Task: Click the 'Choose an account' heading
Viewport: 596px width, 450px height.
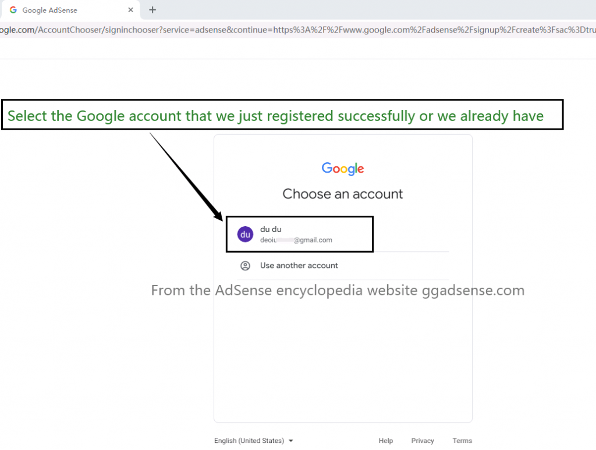Action: click(x=342, y=194)
